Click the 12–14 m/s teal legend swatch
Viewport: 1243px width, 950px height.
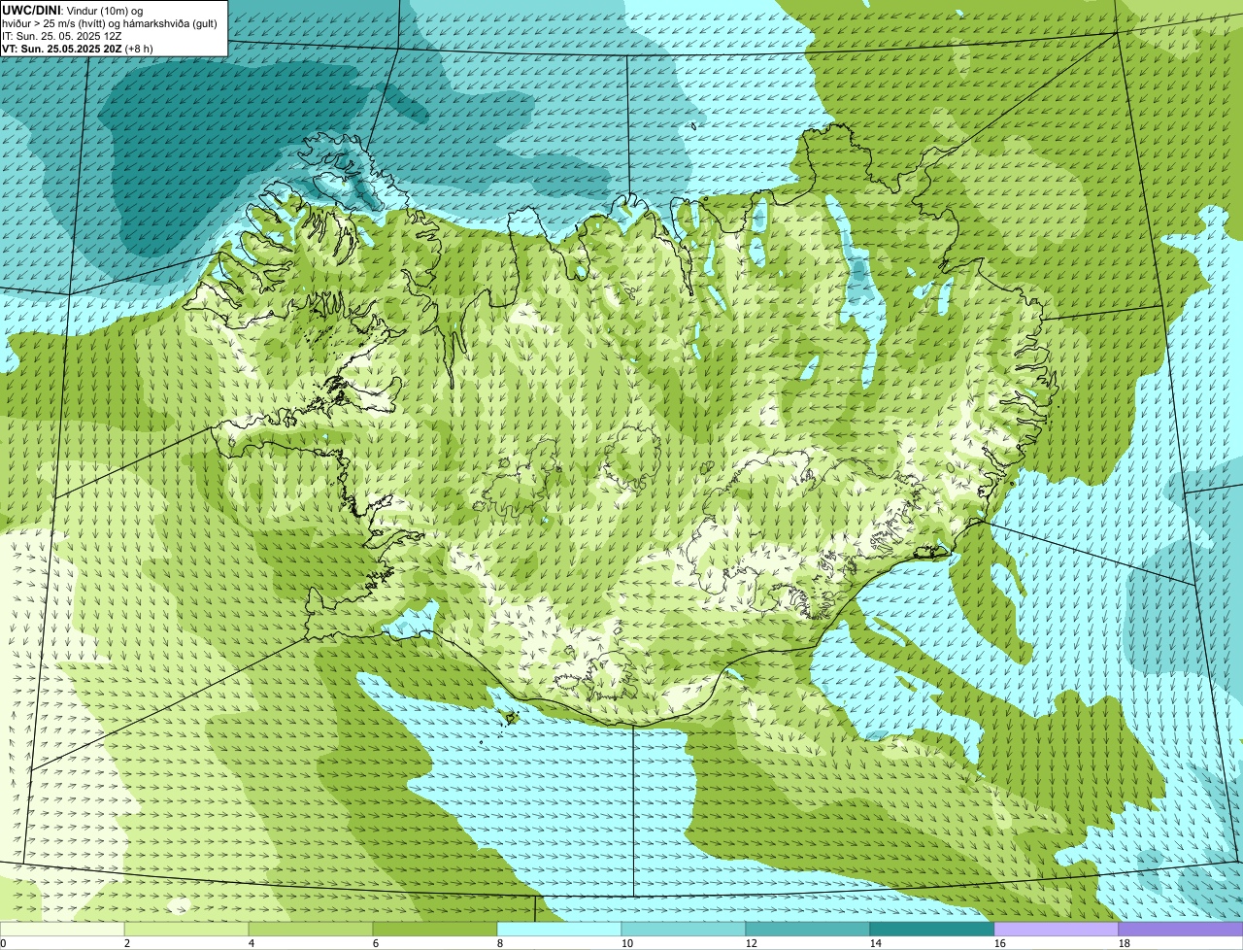tap(808, 929)
